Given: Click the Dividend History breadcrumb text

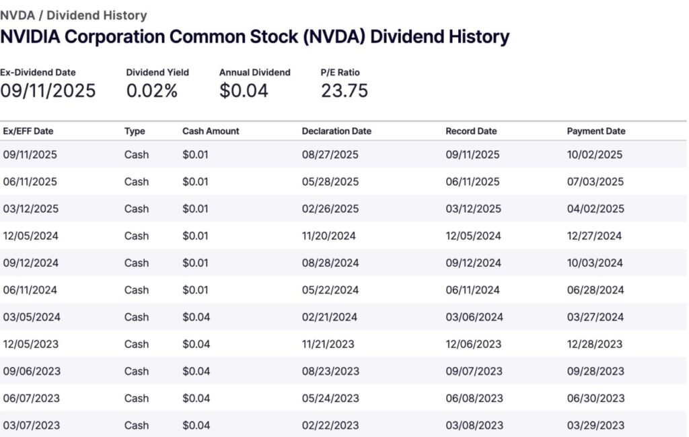Looking at the screenshot, I should coord(96,15).
